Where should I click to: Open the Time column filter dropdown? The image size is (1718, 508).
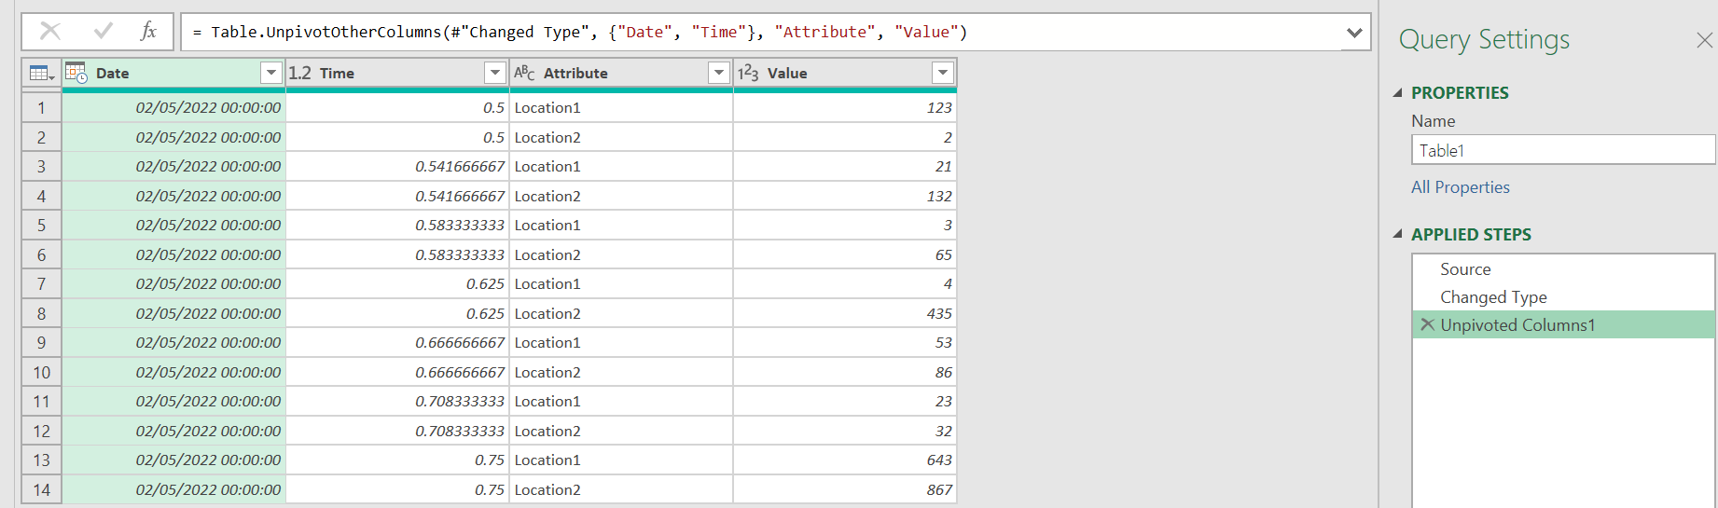[x=495, y=73]
